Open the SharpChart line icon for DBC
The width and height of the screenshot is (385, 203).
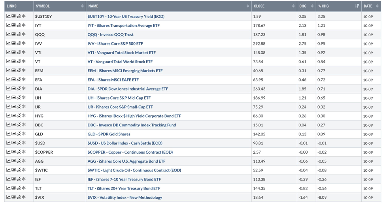click(8, 124)
